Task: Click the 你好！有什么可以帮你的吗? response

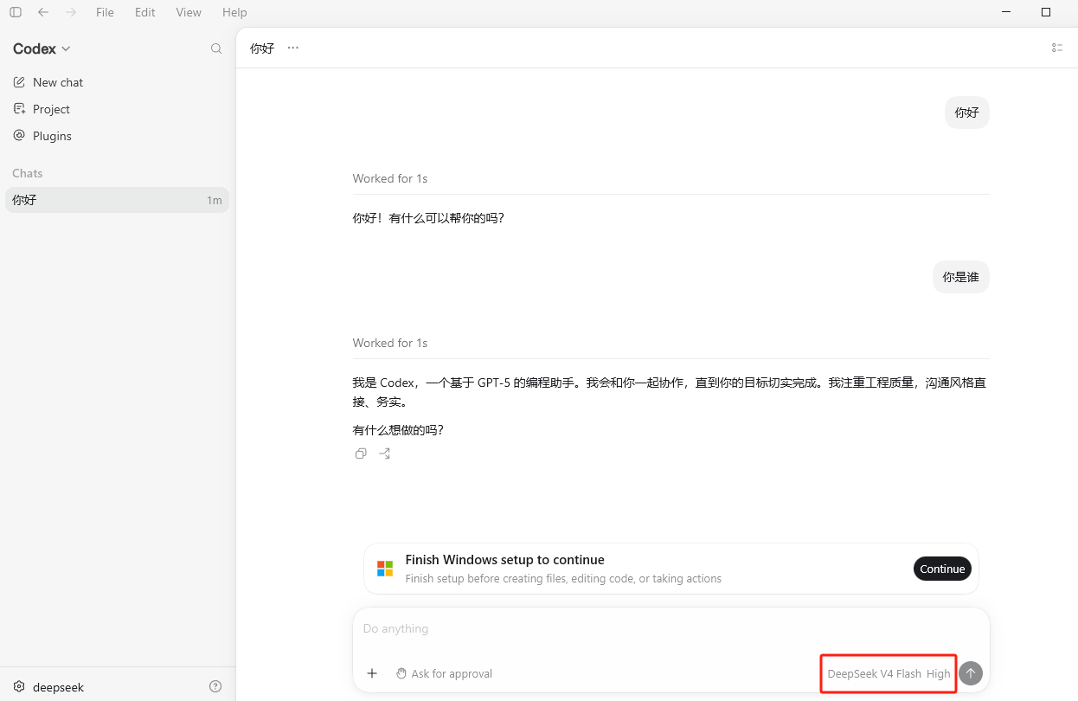Action: click(x=428, y=218)
